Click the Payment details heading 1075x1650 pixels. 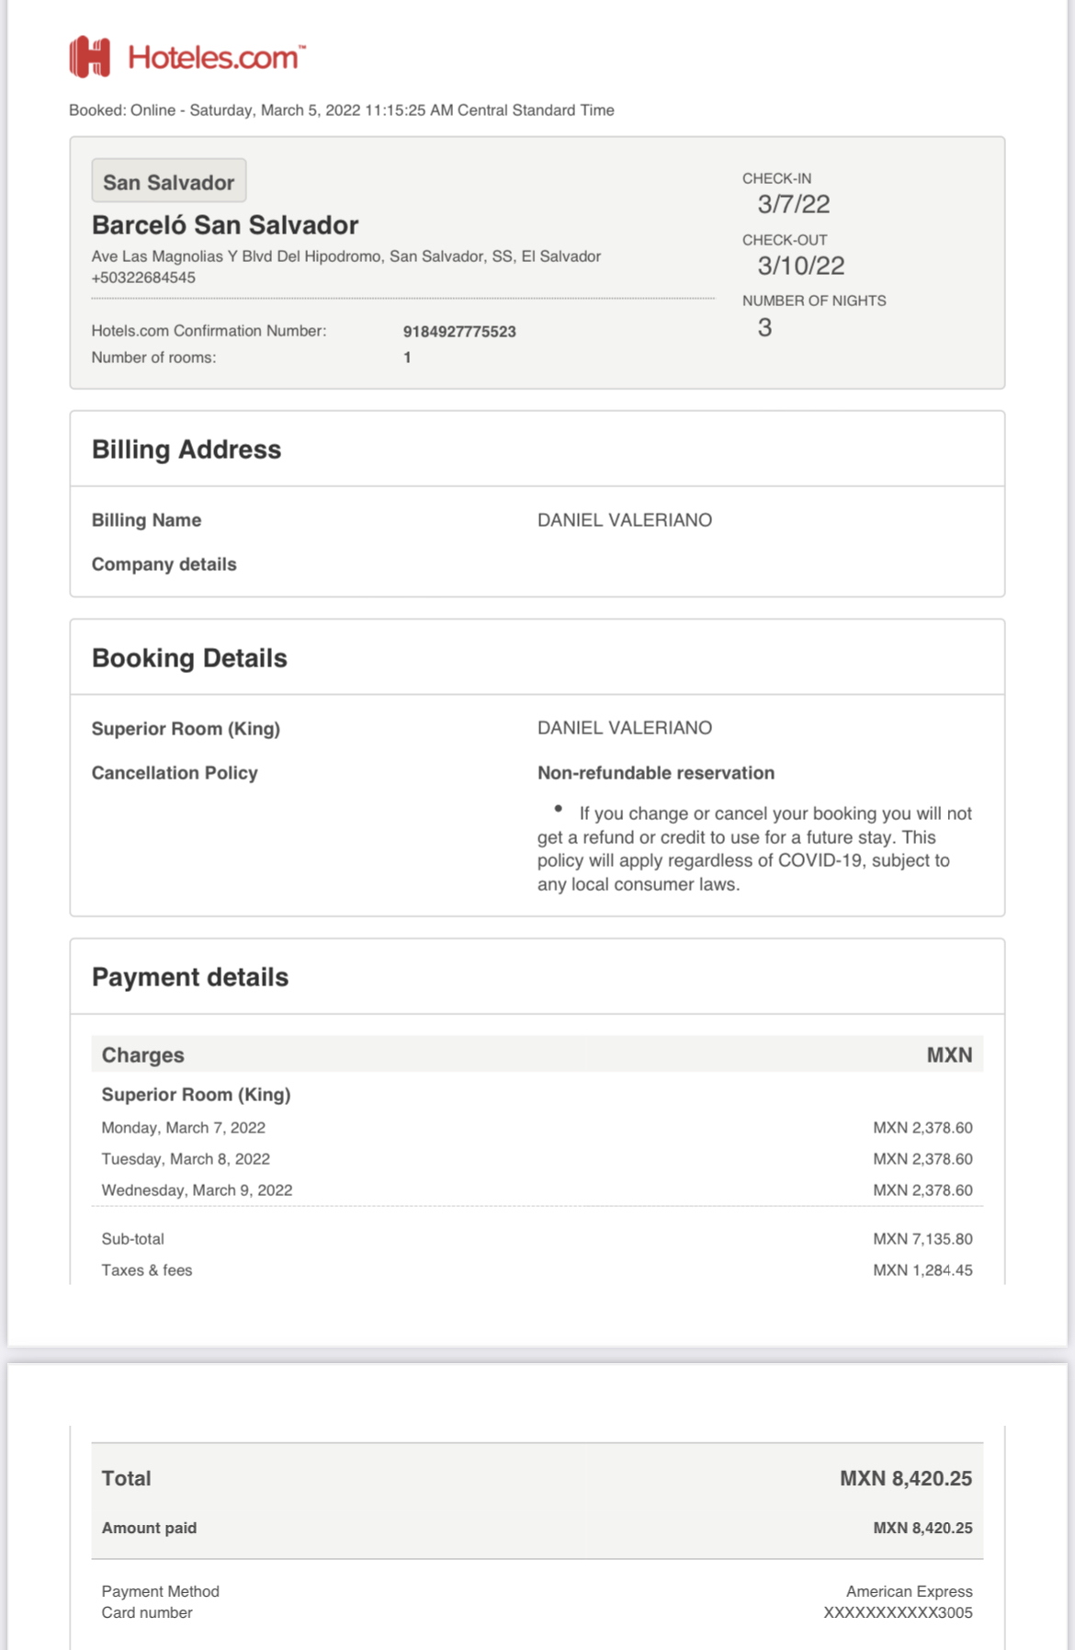pyautogui.click(x=190, y=977)
